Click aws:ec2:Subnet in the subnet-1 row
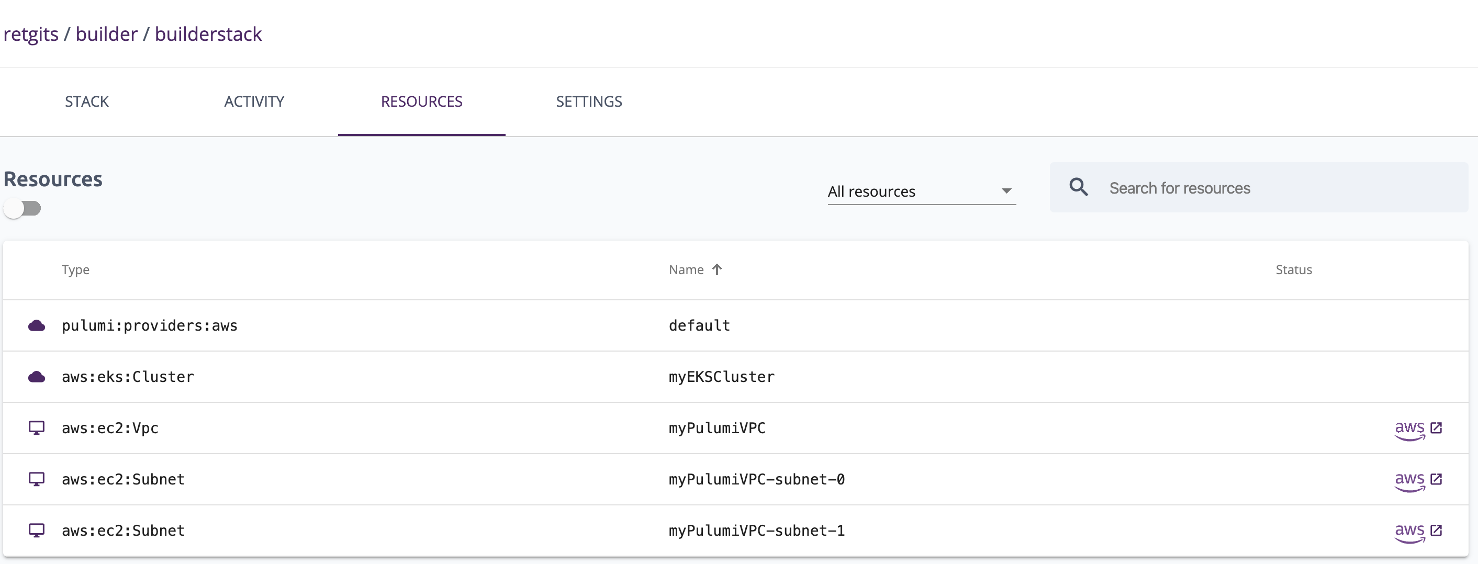1478x564 pixels. (124, 530)
